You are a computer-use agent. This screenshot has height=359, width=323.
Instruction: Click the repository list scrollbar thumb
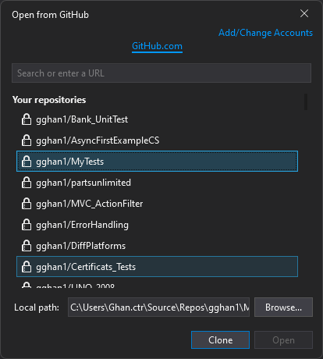pyautogui.click(x=306, y=101)
